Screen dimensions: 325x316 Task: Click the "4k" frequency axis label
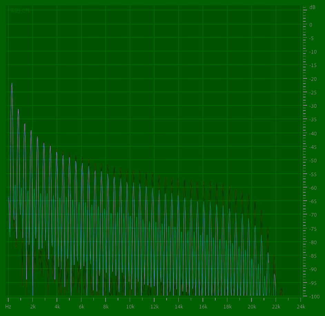point(57,307)
